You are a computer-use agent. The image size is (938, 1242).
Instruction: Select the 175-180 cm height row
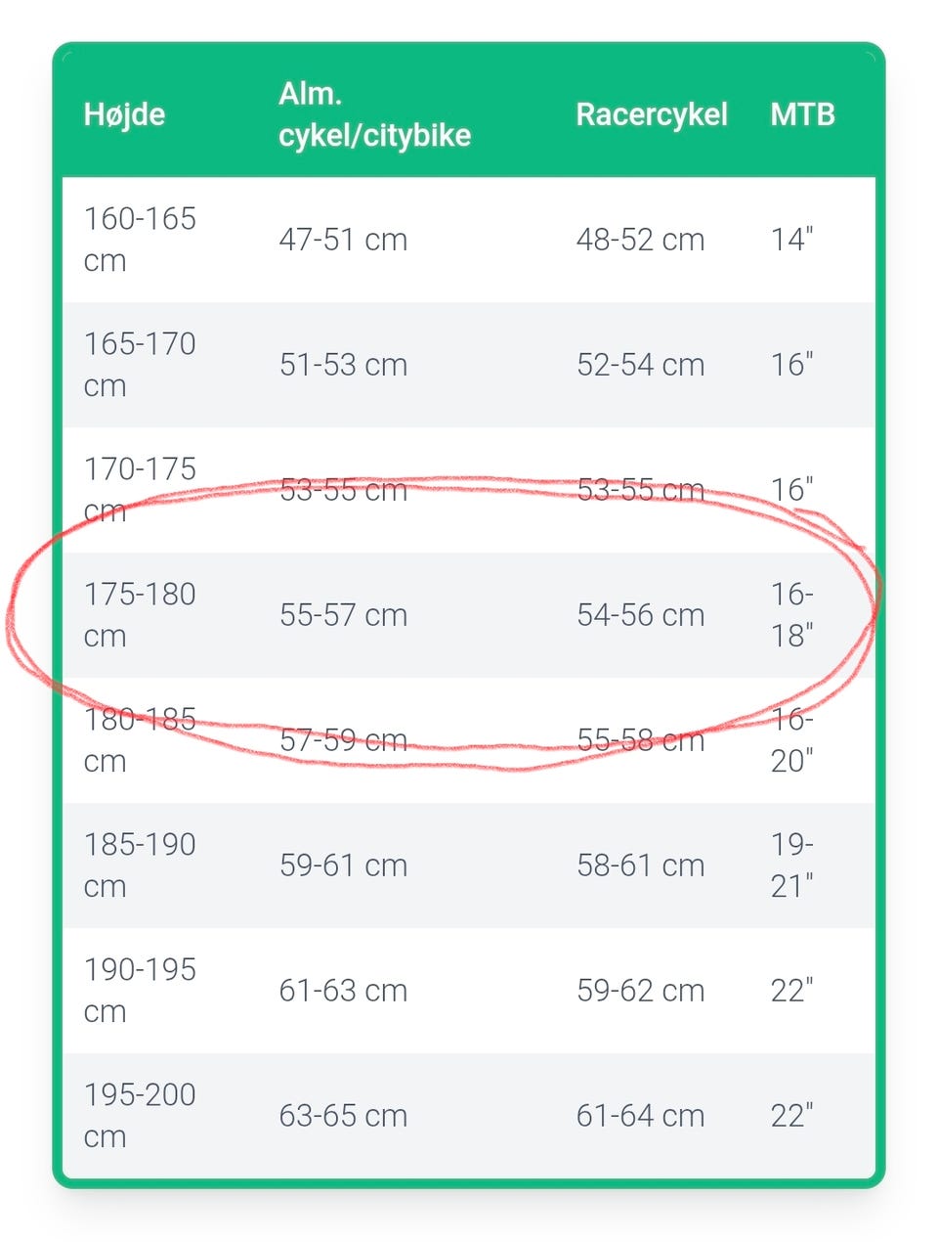pos(140,614)
